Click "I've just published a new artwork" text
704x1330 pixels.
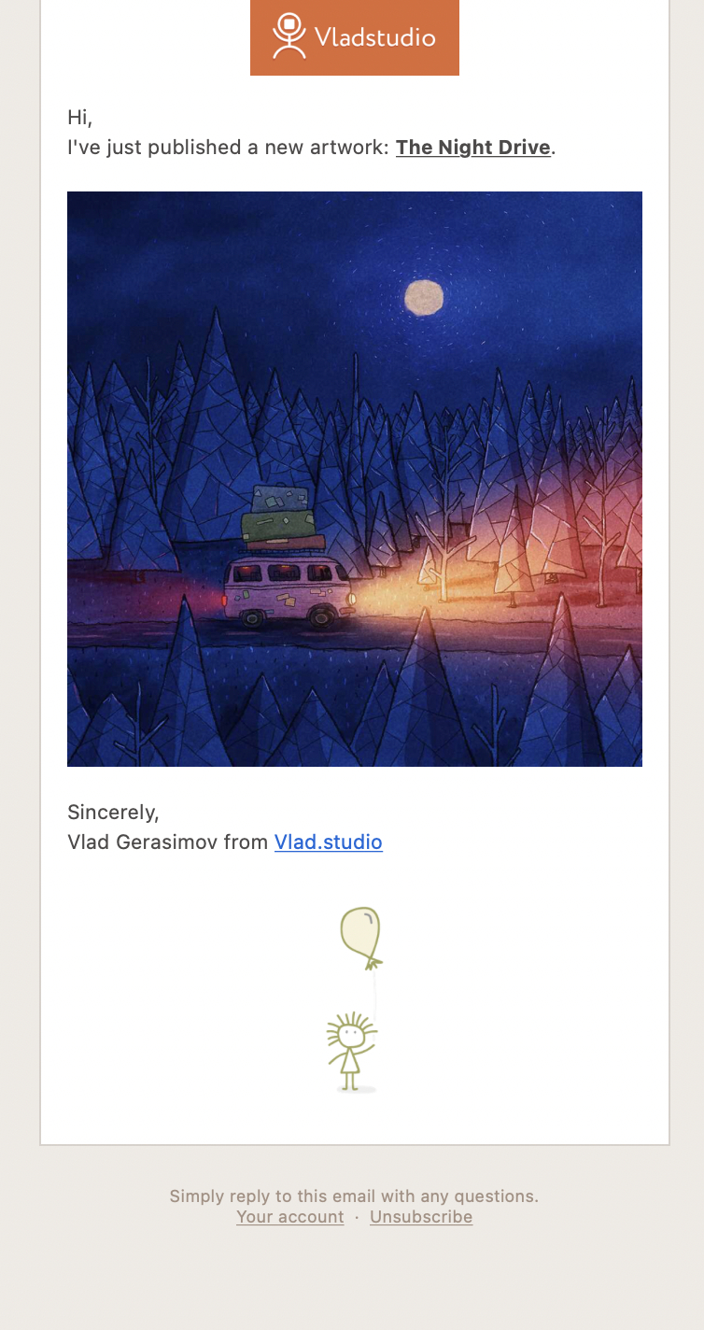[x=228, y=148]
